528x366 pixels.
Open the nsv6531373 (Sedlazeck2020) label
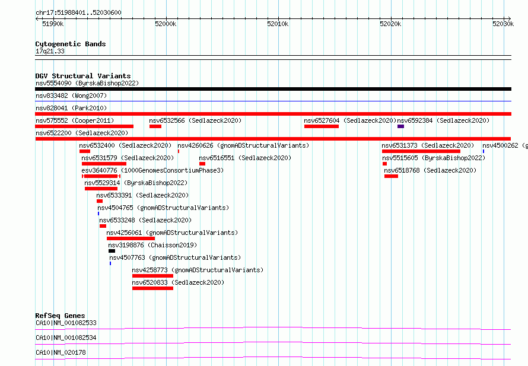[x=428, y=145]
